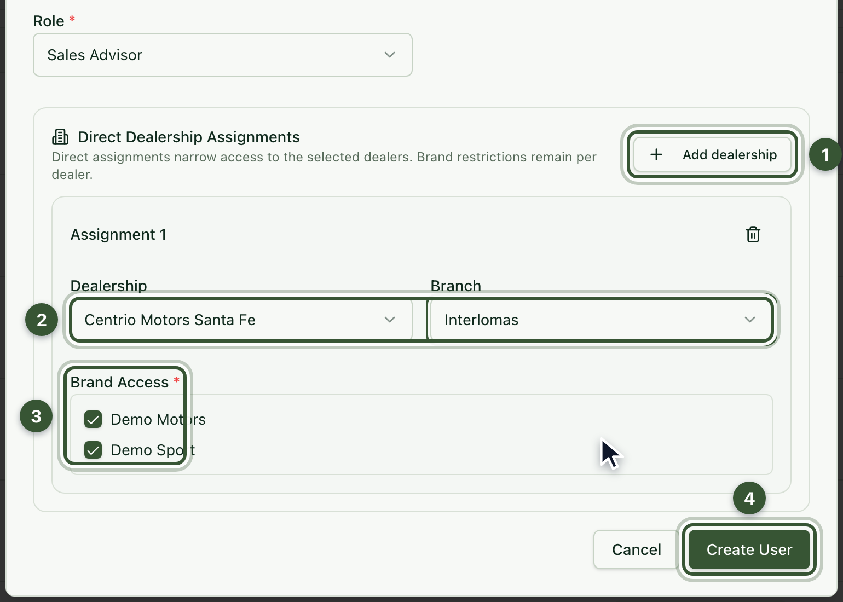Select the Assignment 1 heading text
Image resolution: width=843 pixels, height=602 pixels.
(x=118, y=235)
